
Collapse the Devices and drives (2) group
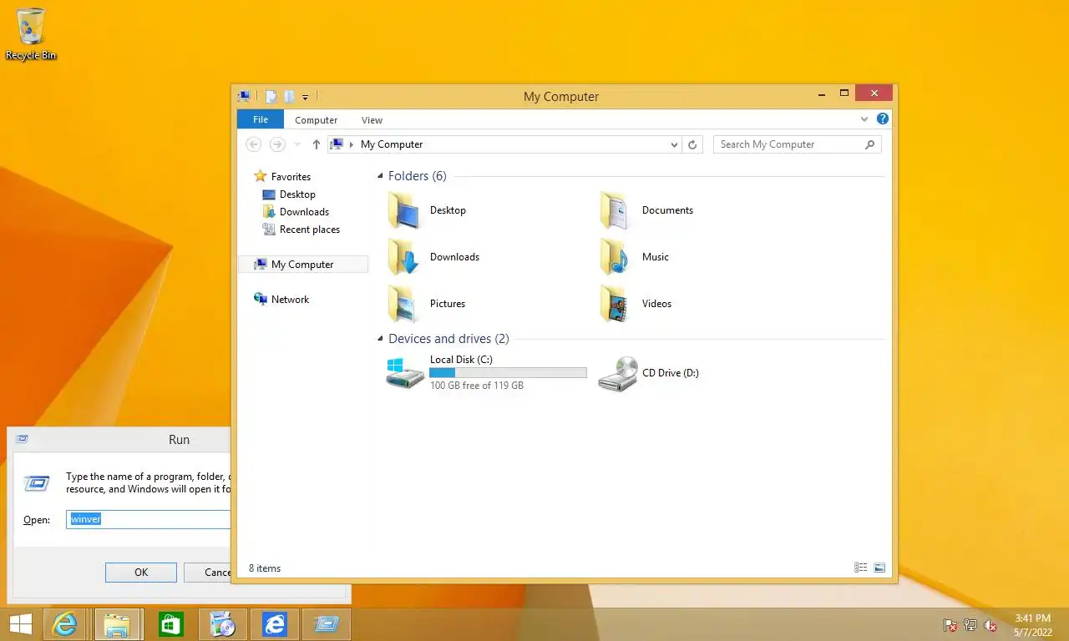click(x=380, y=339)
